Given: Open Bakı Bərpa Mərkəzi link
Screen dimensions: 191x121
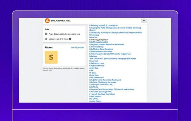Looking at the screenshot, I should click(x=97, y=66).
